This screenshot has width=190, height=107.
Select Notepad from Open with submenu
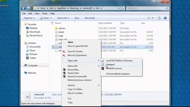pos(121,64)
